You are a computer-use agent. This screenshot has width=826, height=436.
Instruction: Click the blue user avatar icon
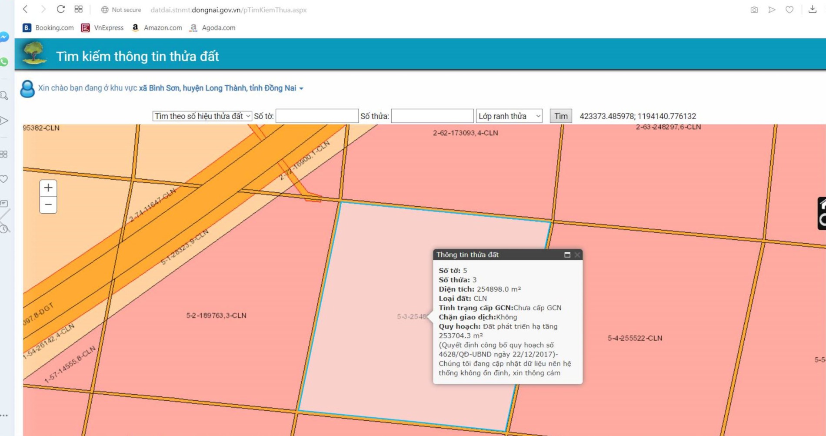[27, 89]
